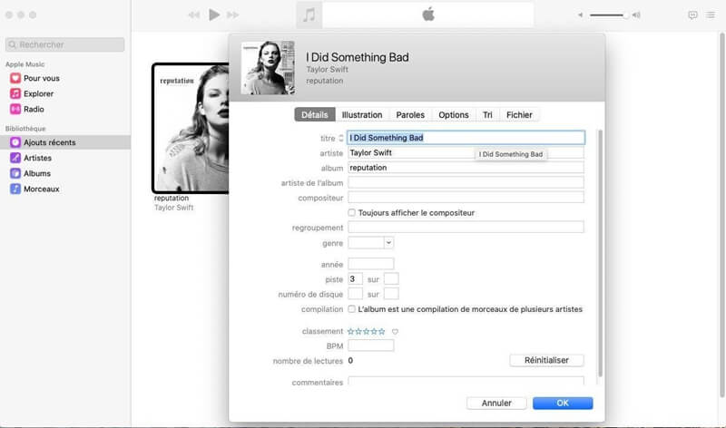Skip to previous track with rewind button
Viewport: 726px width, 428px height.
pyautogui.click(x=194, y=15)
